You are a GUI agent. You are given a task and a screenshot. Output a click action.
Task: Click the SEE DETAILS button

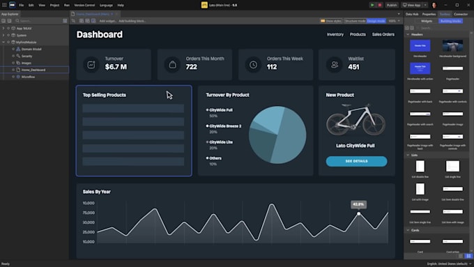[x=356, y=161]
